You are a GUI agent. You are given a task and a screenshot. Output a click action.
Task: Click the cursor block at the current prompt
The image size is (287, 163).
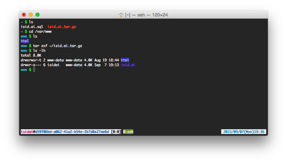coord(34,70)
